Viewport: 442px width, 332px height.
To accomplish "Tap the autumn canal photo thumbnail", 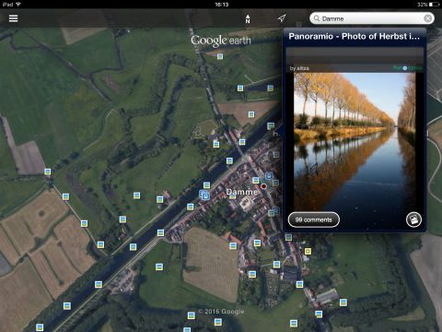I will point(355,142).
